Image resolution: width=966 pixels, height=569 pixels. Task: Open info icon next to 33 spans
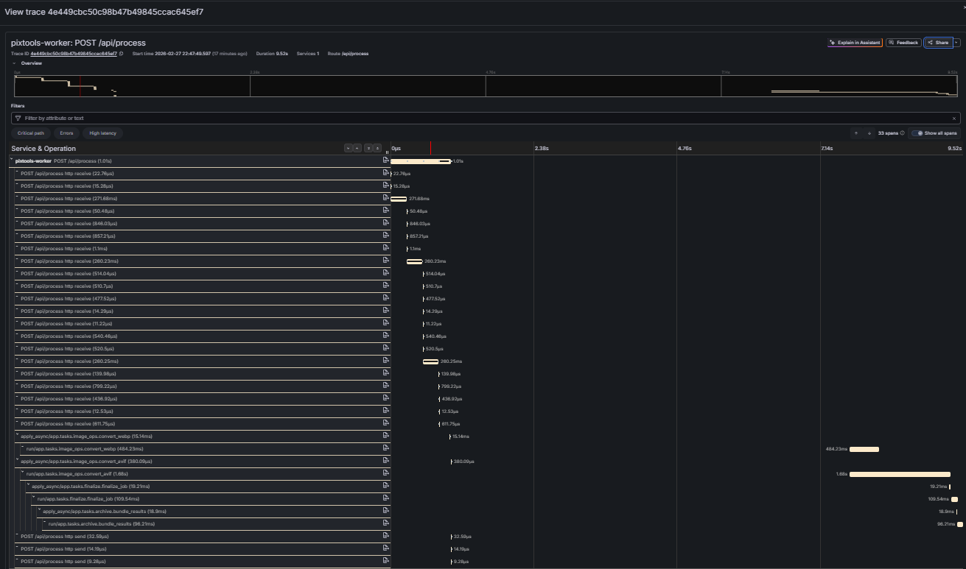pos(902,133)
